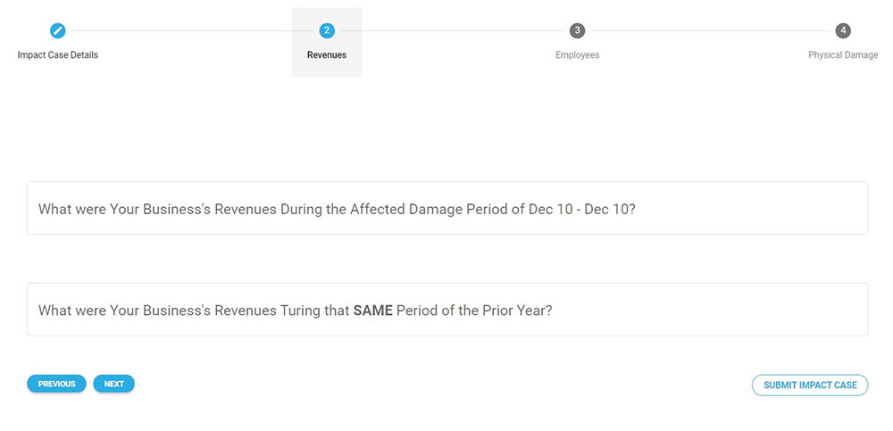Click the bold SAME word in the second question
Screen dimensions: 893x431
(x=373, y=311)
